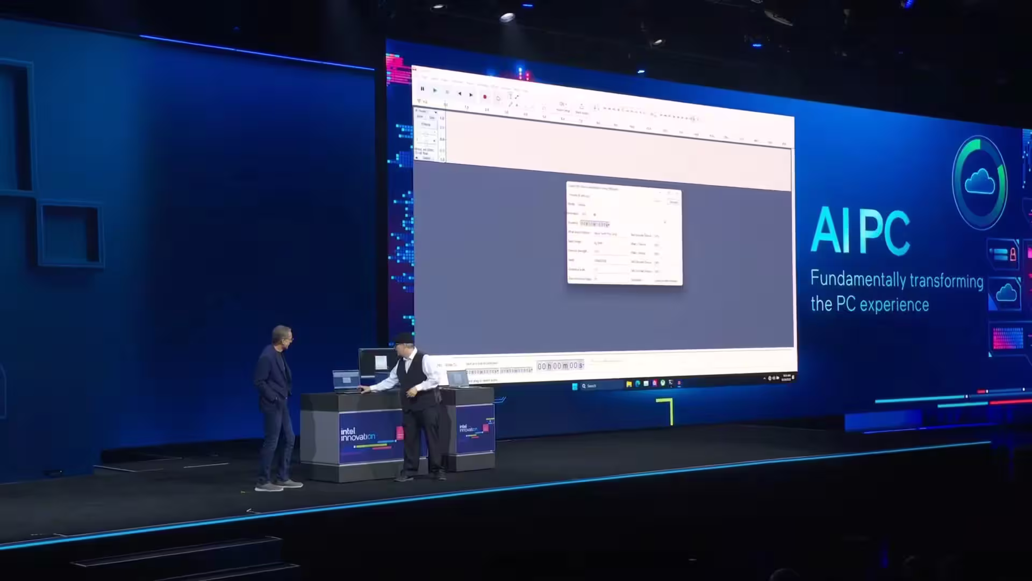Start recording with the red Record button
Image resolution: width=1032 pixels, height=581 pixels.
click(x=485, y=97)
